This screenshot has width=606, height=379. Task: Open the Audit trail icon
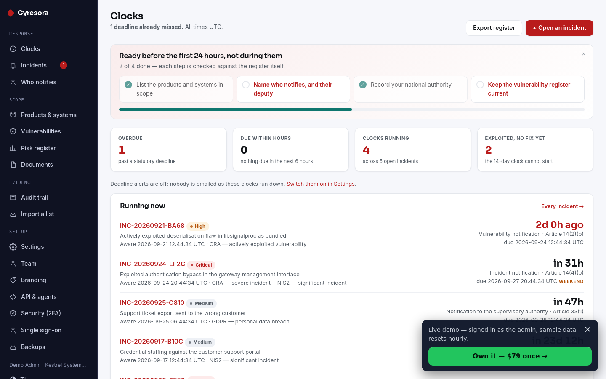click(13, 198)
